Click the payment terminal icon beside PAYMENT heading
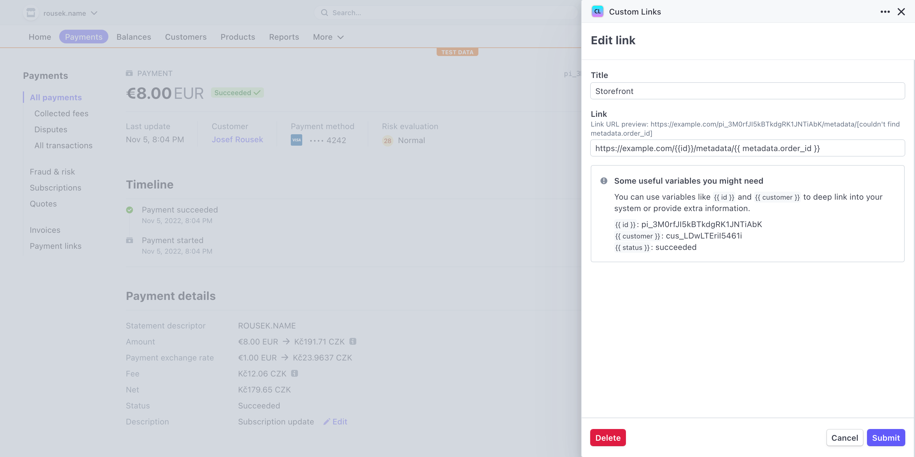915x457 pixels. click(130, 73)
